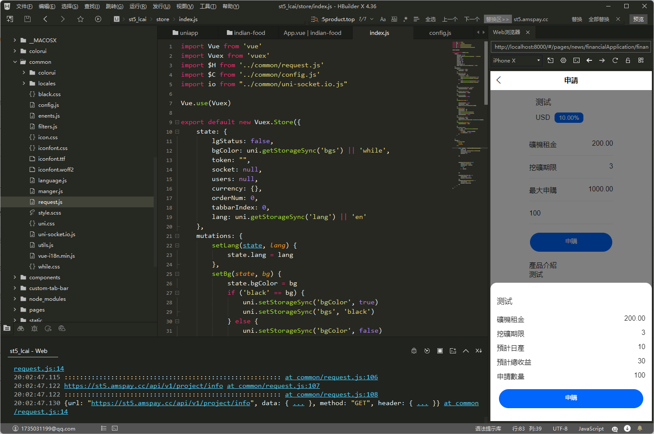Open the iPhone X device dropdown
Screen dimensions: 654x434
click(x=516, y=61)
